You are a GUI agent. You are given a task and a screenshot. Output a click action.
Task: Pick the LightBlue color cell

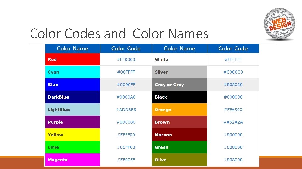tap(73, 110)
